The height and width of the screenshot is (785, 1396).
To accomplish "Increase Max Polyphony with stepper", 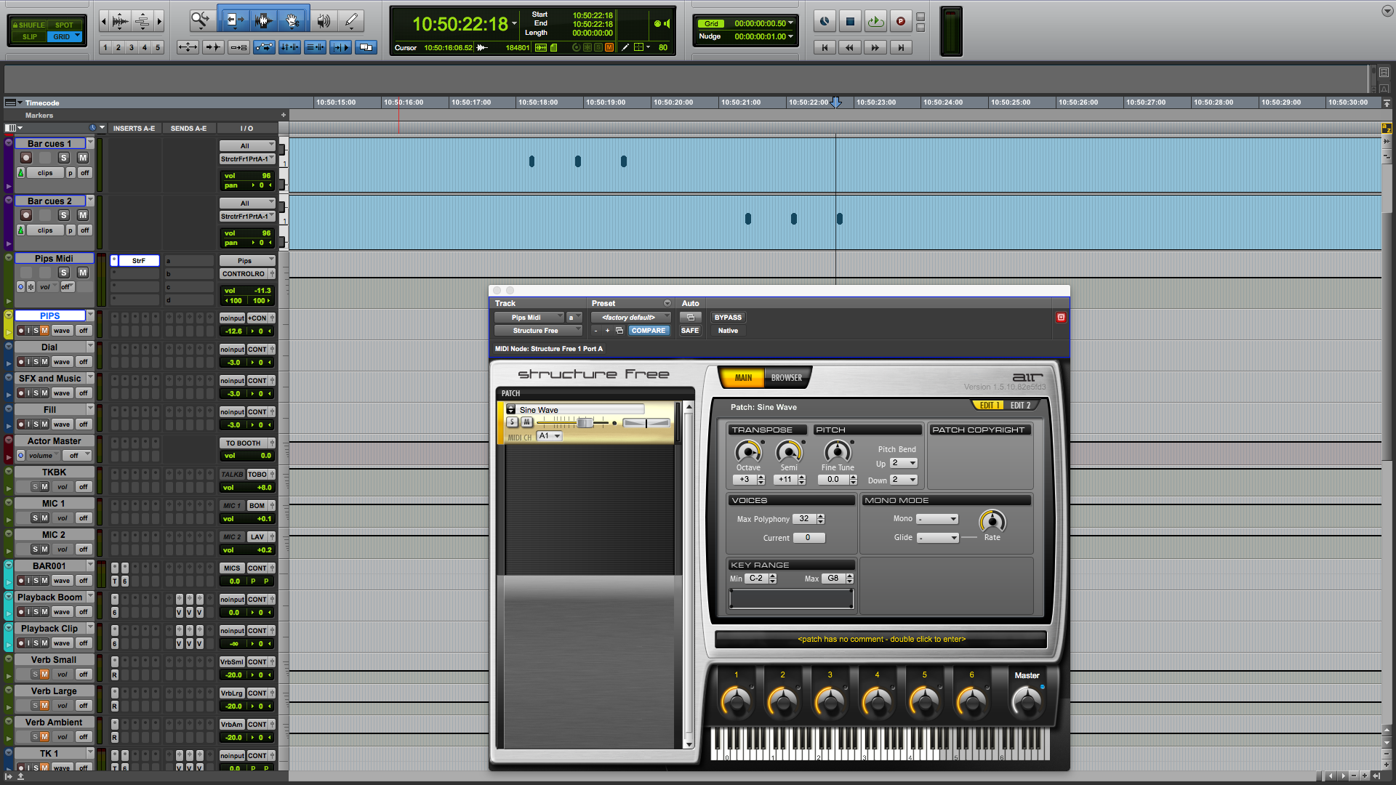I will [821, 516].
